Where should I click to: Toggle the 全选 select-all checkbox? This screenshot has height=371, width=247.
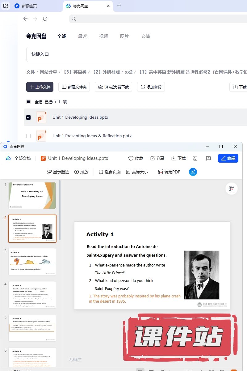tap(28, 102)
